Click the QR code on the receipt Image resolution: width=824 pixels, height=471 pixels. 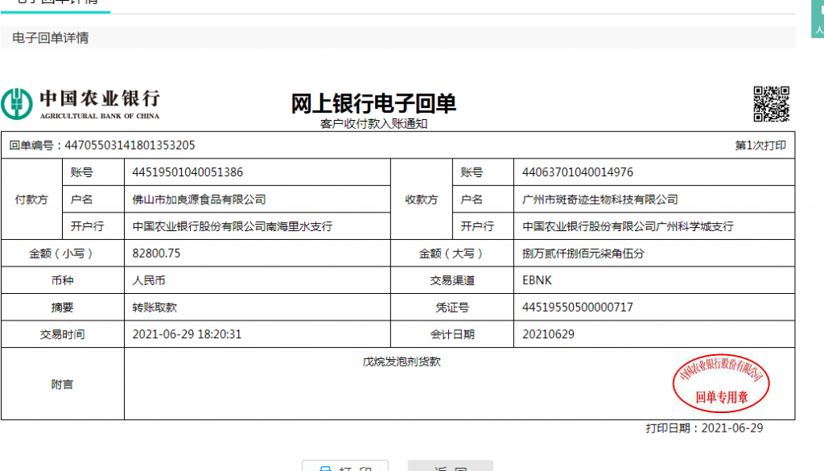pos(771,104)
